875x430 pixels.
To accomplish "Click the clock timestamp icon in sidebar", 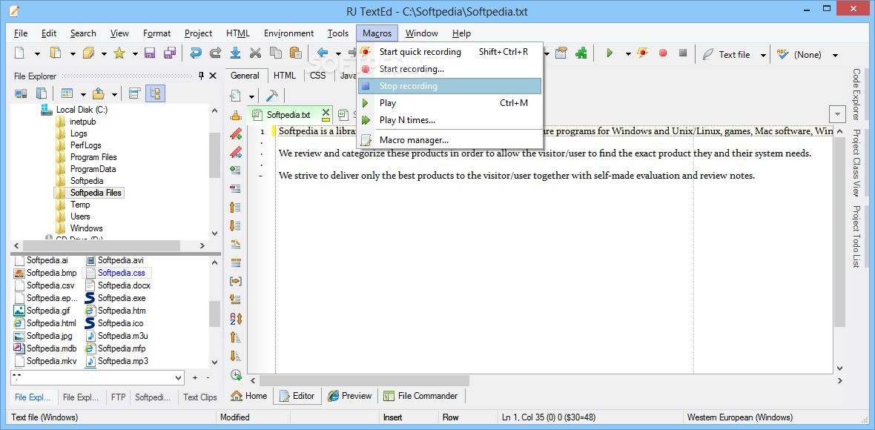I will pos(236,374).
